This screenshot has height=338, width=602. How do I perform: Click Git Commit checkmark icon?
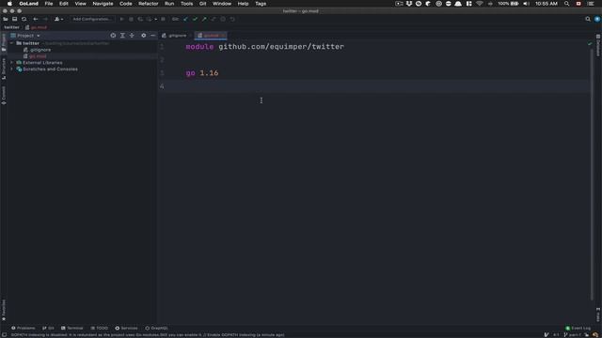[195, 19]
